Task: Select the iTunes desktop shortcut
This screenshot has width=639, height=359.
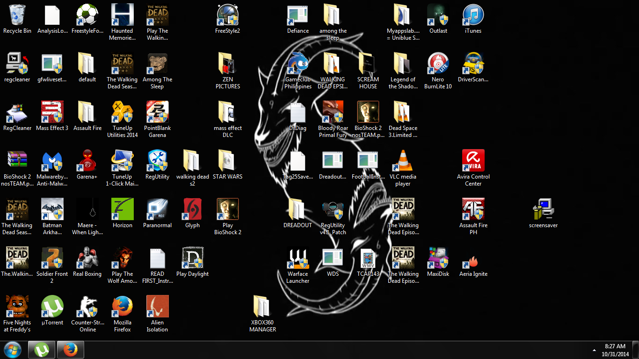Action: click(x=473, y=15)
